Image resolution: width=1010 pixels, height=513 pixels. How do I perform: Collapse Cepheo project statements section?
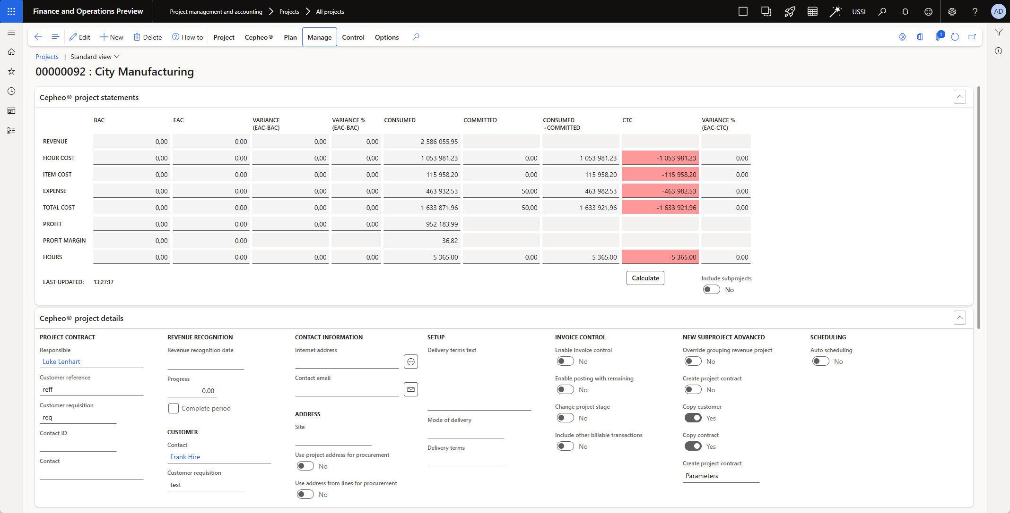959,97
